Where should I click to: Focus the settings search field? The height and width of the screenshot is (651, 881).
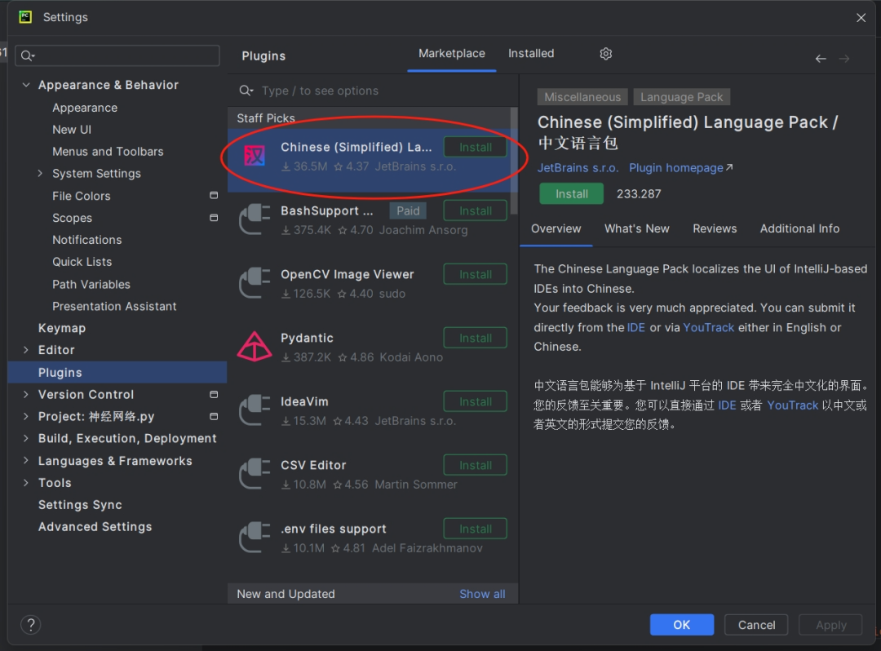117,55
